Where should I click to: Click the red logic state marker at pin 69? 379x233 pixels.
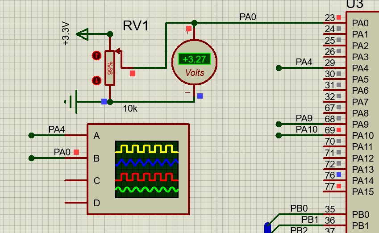pyautogui.click(x=339, y=130)
